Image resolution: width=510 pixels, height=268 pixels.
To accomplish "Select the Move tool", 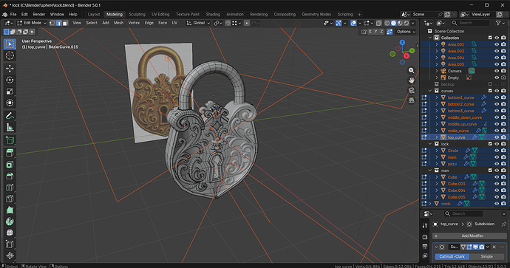I will pyautogui.click(x=10, y=68).
